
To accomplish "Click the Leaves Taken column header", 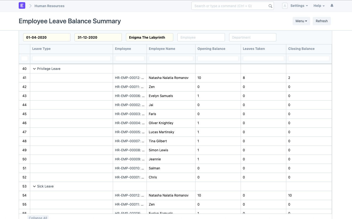I will [x=263, y=49].
